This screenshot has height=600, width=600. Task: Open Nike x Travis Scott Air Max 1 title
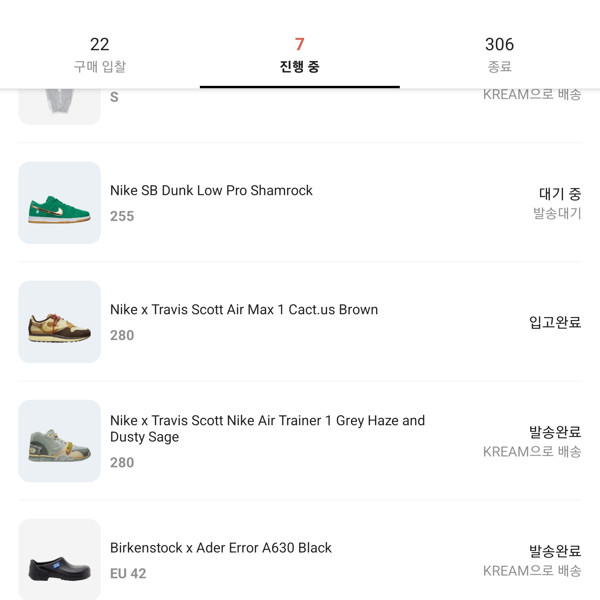244,310
